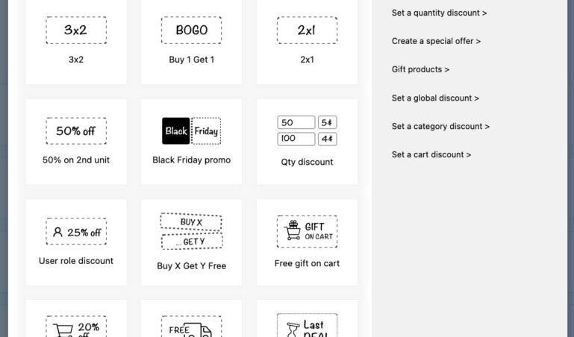
Task: Choose the Last Deal template icon
Action: (x=307, y=326)
